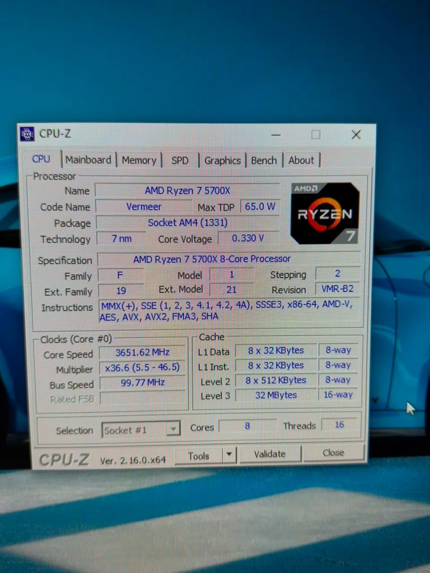Viewport: 430px width, 573px height.
Task: Click the Ext. Family value 19
Action: [x=121, y=291]
